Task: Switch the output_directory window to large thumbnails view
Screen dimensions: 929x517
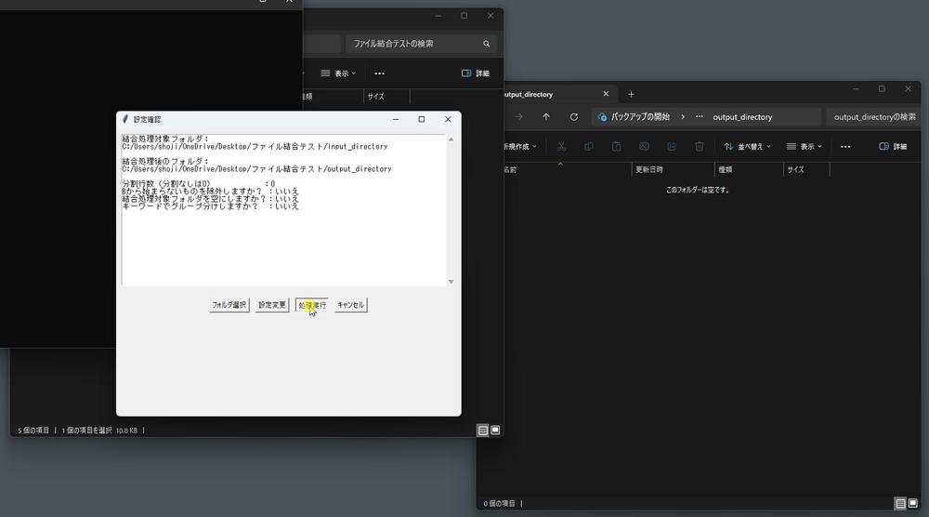Action: point(912,503)
